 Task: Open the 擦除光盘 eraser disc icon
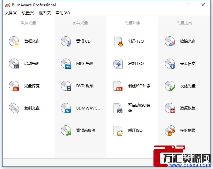click(170, 41)
